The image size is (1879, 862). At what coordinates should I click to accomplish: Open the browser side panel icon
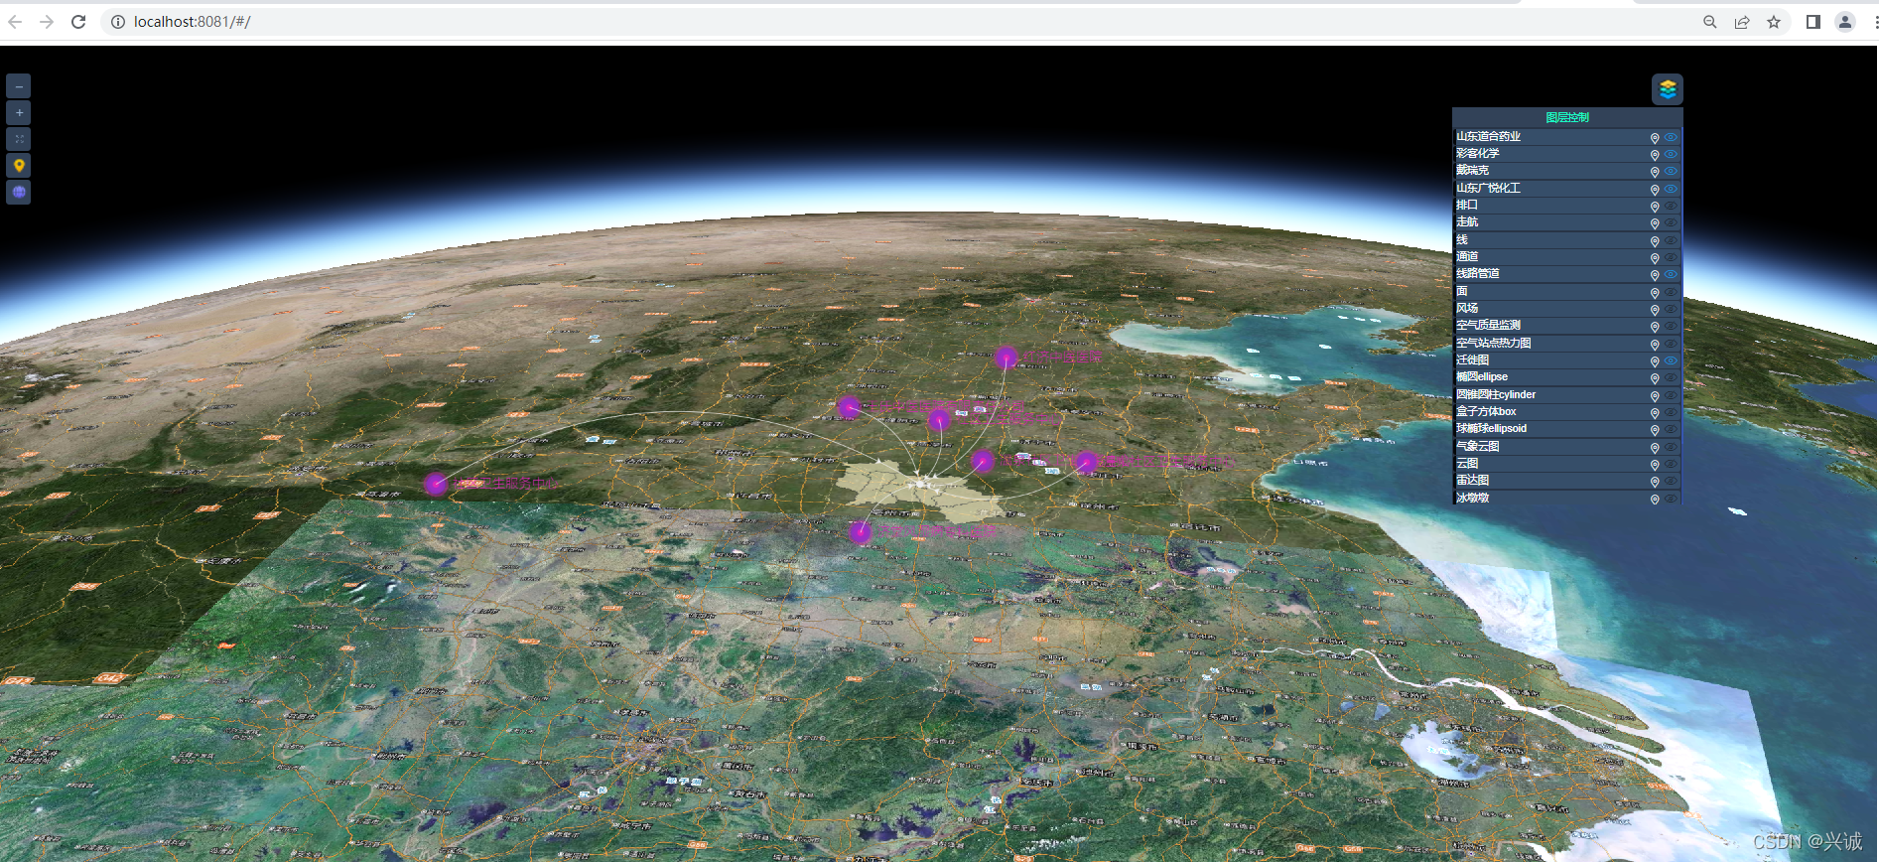tap(1813, 22)
